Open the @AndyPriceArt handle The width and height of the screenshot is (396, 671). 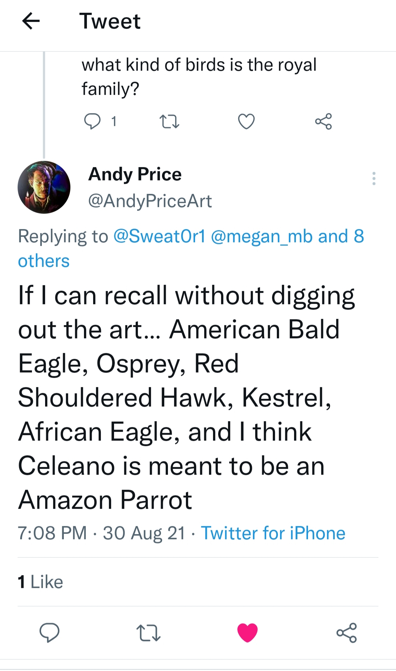150,201
